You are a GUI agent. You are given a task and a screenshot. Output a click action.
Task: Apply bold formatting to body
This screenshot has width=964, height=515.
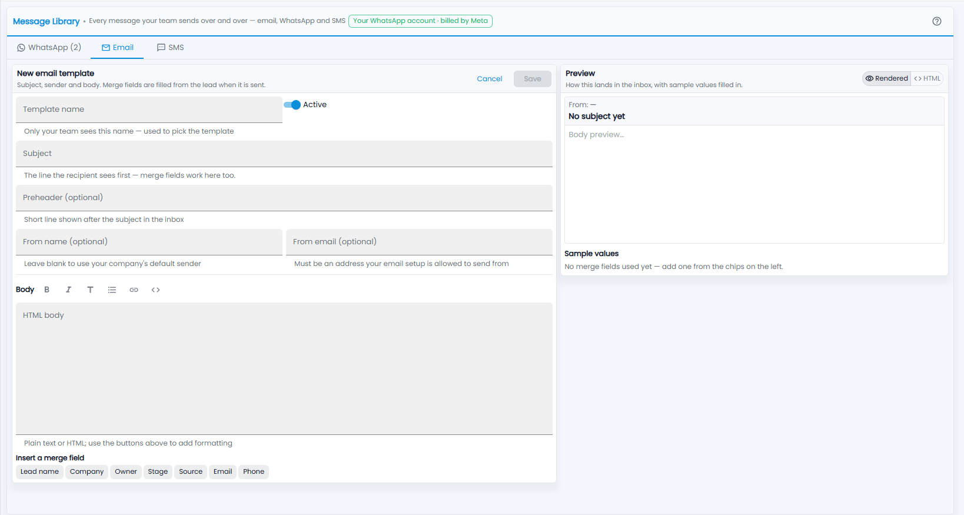click(x=47, y=290)
